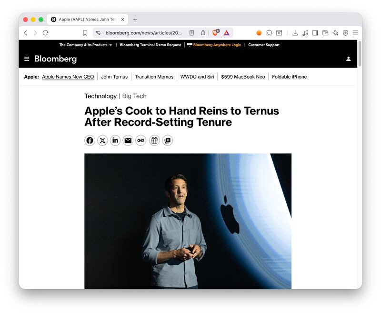Open Brave Shields lion icon

tap(215, 32)
